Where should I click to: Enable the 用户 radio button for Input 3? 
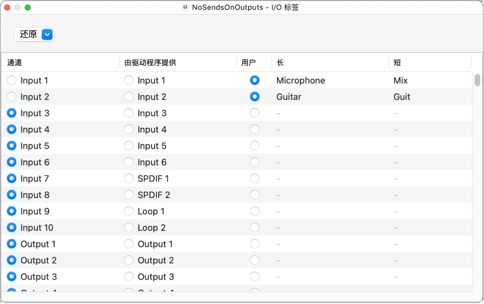point(255,113)
